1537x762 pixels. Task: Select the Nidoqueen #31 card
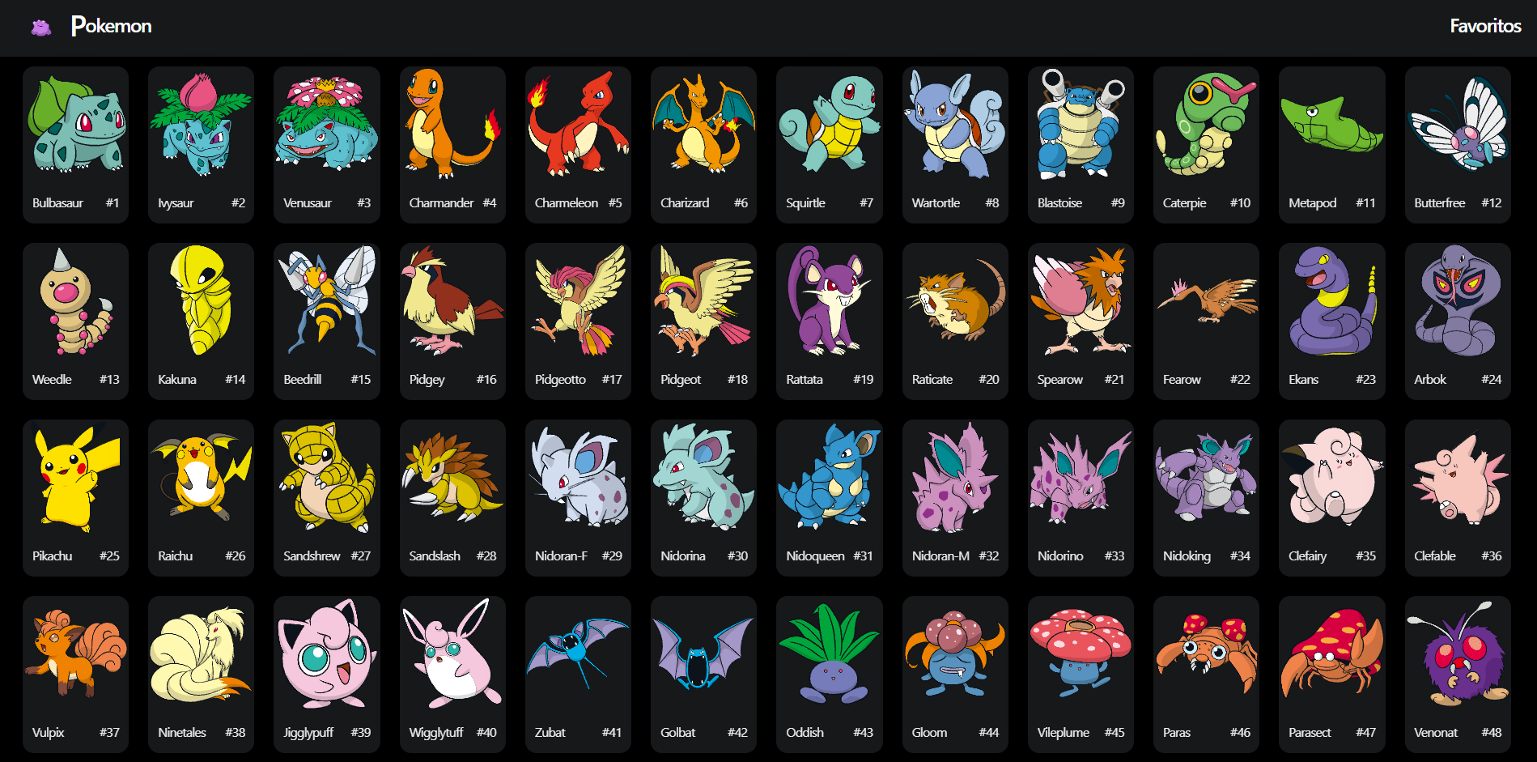pyautogui.click(x=829, y=498)
